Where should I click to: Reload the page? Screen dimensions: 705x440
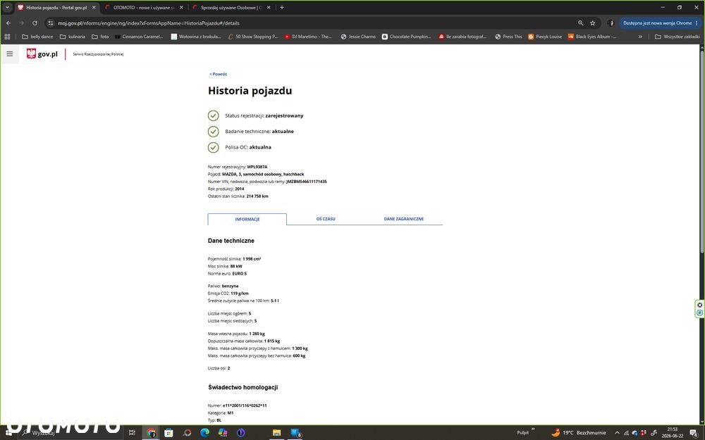click(35, 23)
